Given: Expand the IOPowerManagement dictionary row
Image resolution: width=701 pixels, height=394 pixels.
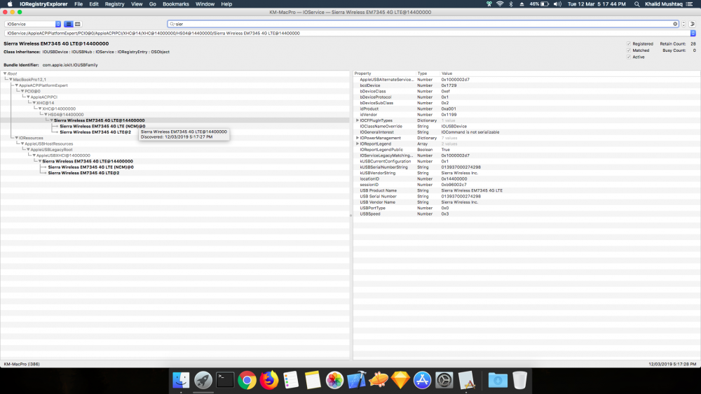Looking at the screenshot, I should pos(358,138).
